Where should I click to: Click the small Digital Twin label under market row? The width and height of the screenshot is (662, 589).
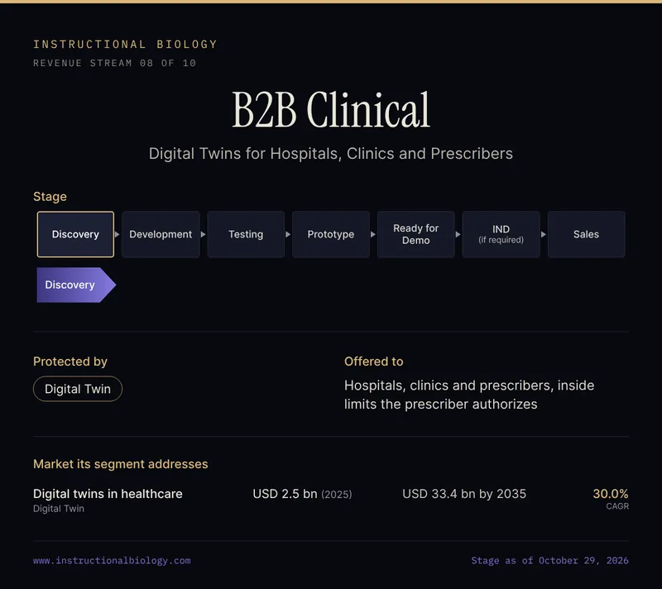tap(59, 509)
